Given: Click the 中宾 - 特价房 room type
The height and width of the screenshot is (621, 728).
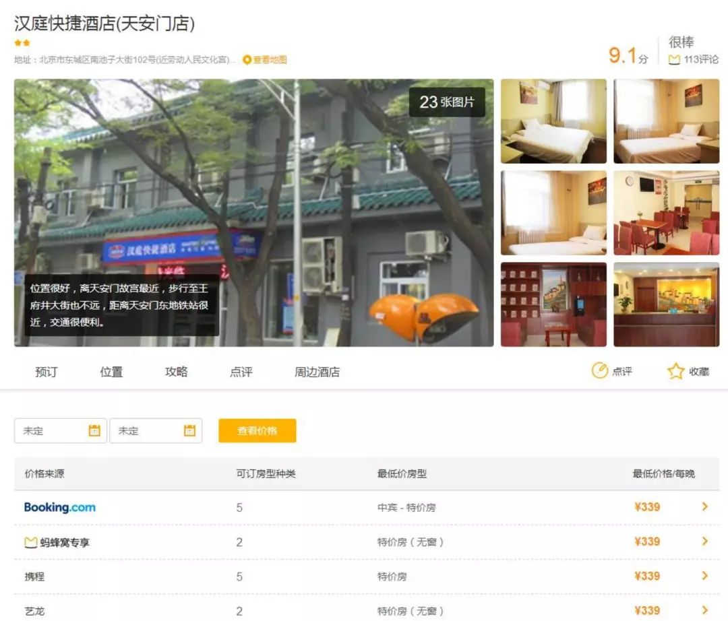Looking at the screenshot, I should 406,507.
